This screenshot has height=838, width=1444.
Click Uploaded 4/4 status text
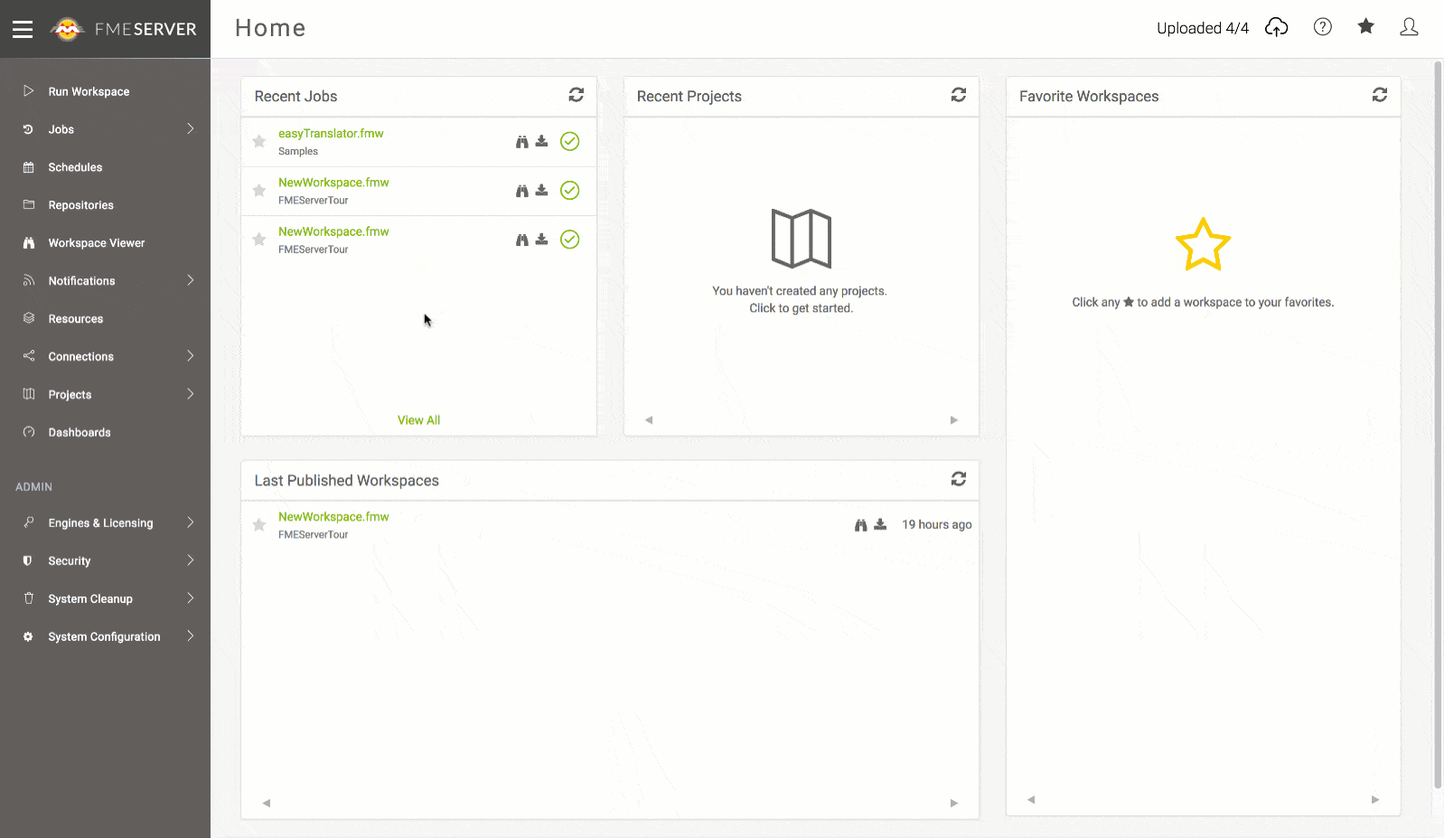tap(1203, 28)
